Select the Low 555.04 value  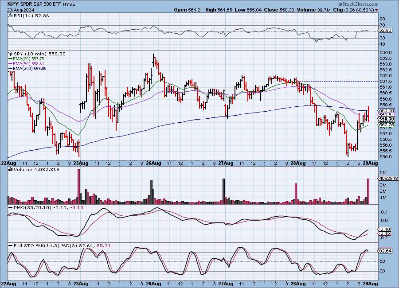pos(248,10)
